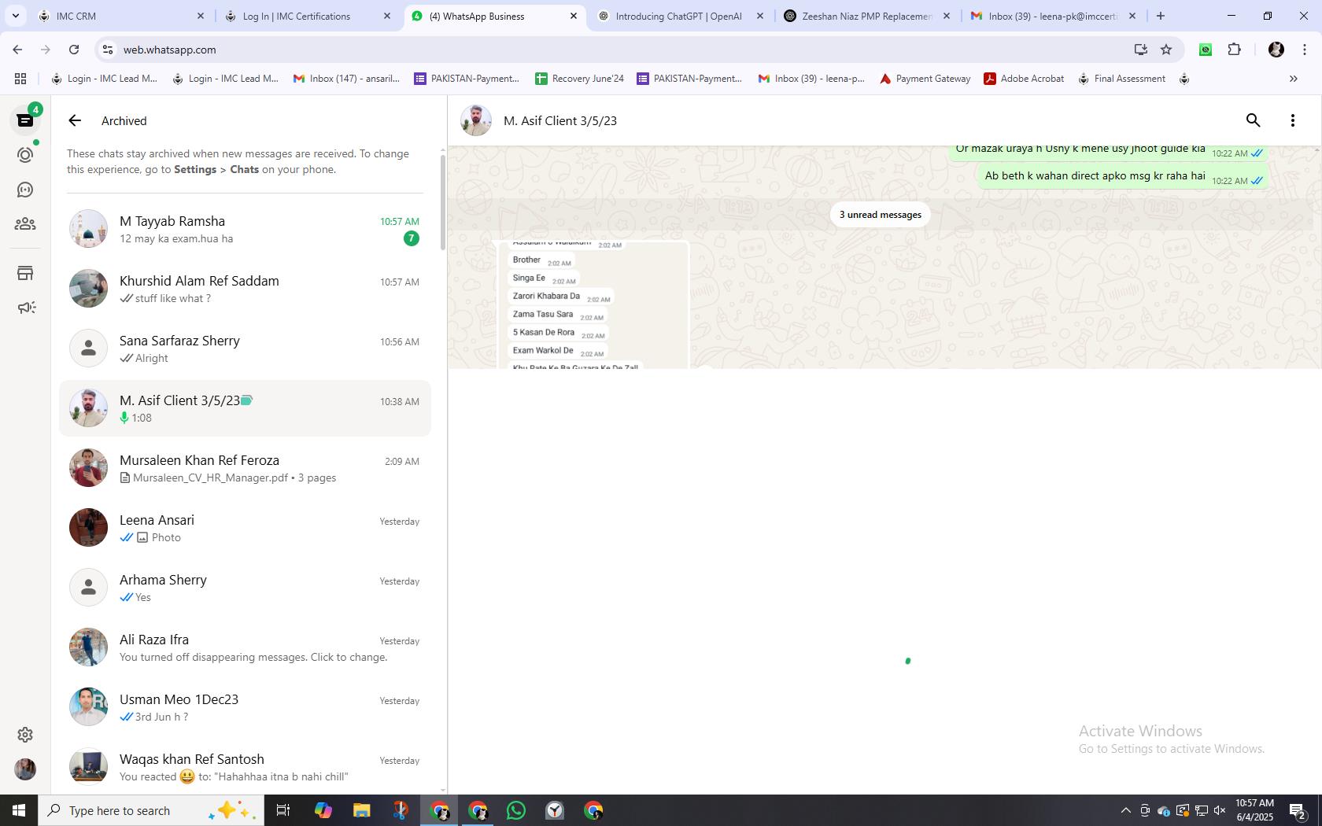Open own profile picture in sidebar
1322x826 pixels.
point(25,769)
